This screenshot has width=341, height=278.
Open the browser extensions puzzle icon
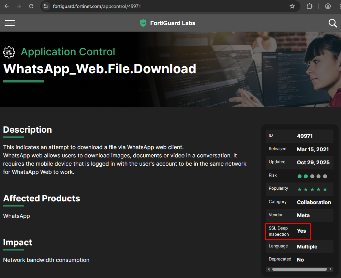[309, 6]
